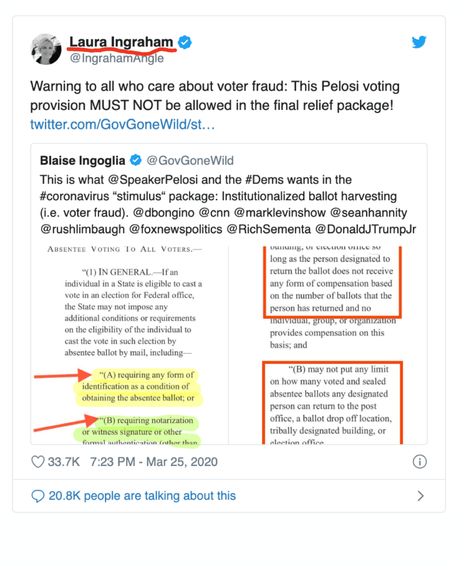Open the @IngrahamAngle handle

point(117,59)
